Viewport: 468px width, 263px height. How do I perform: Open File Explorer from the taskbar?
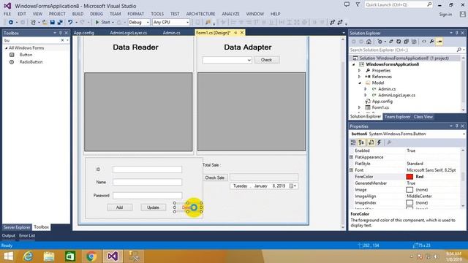tap(49, 256)
